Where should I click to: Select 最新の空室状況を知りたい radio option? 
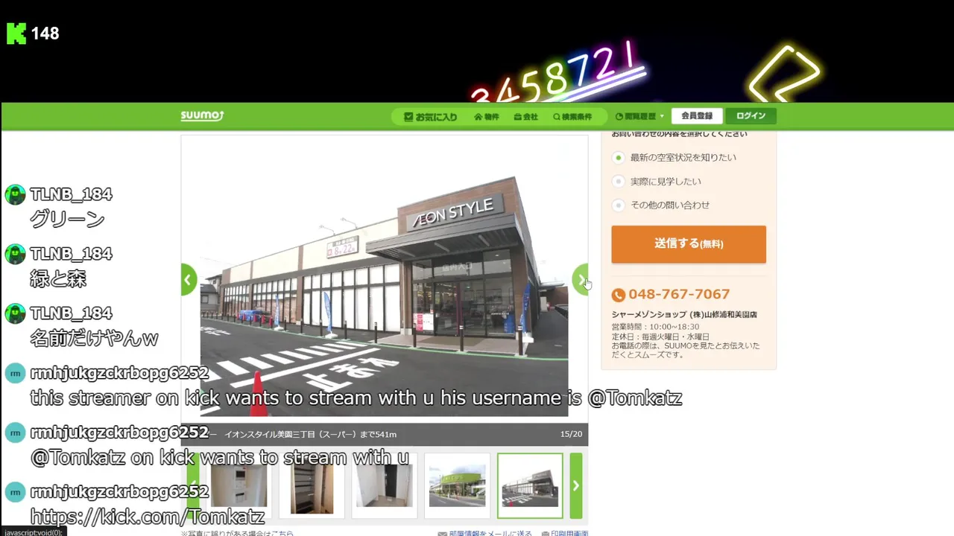618,158
